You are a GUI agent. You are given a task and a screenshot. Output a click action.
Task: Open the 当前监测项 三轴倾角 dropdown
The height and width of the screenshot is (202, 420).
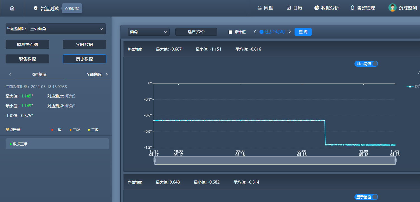pos(67,29)
